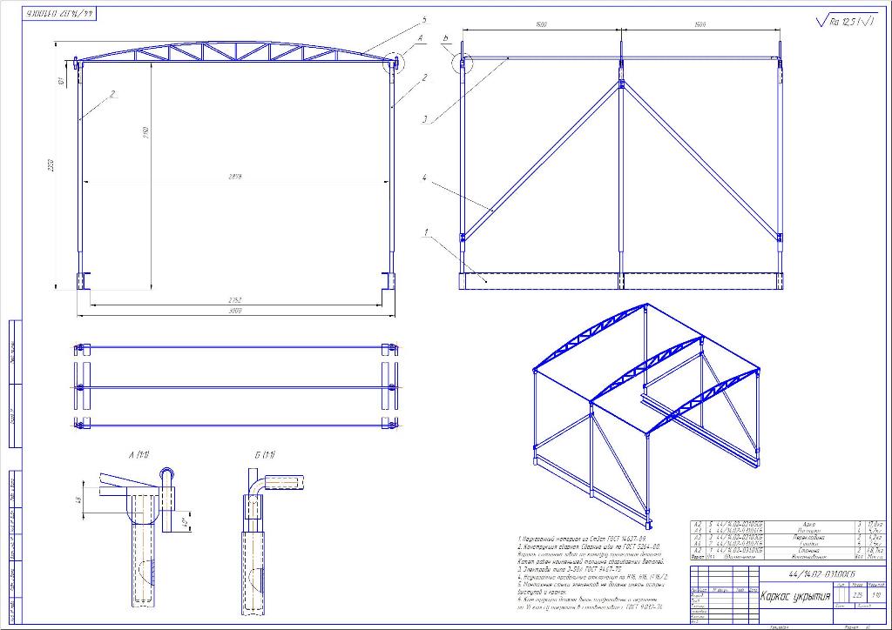This screenshot has height=630, width=892.
Task: Click technical note line 3 about electrodes Э-50А
Action: (570, 568)
